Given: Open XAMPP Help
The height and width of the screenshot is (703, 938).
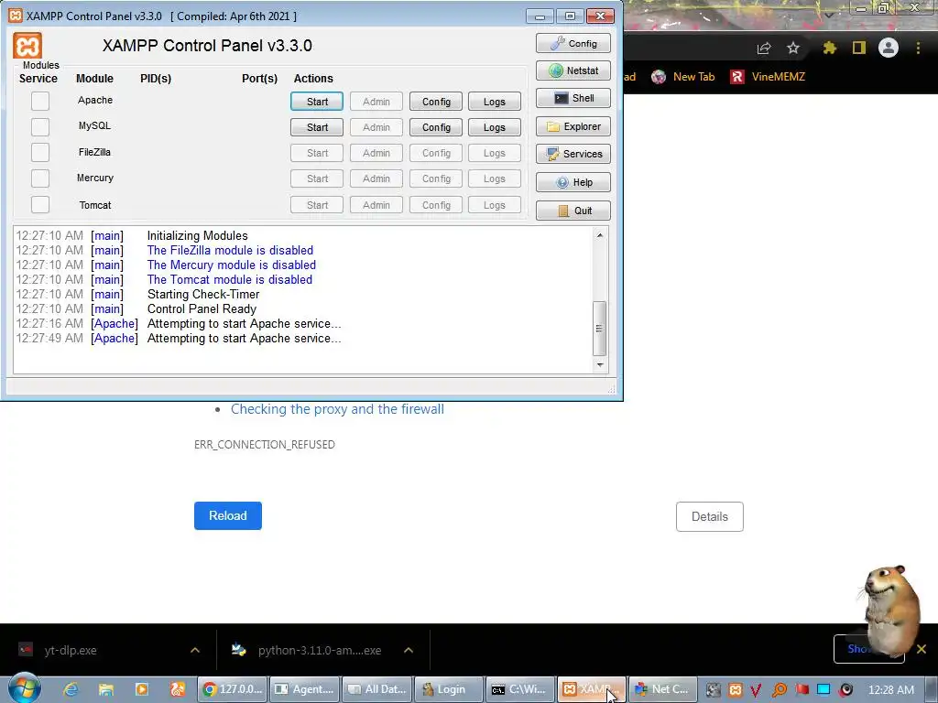Looking at the screenshot, I should [573, 182].
